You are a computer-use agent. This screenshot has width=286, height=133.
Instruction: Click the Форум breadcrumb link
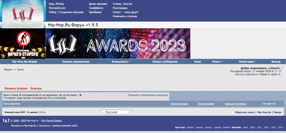(8, 70)
